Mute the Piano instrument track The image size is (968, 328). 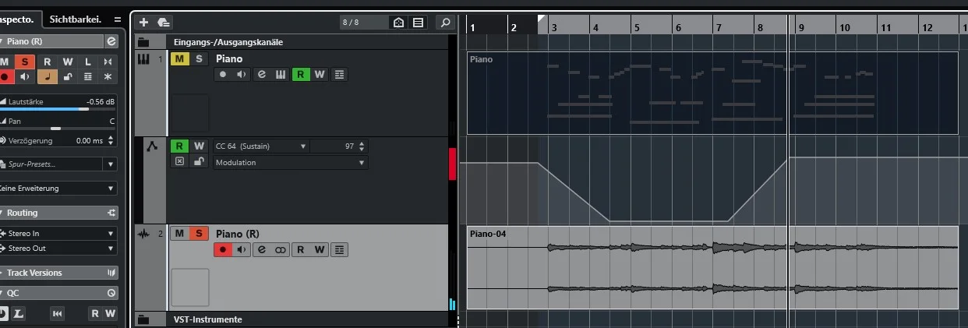[x=179, y=58]
